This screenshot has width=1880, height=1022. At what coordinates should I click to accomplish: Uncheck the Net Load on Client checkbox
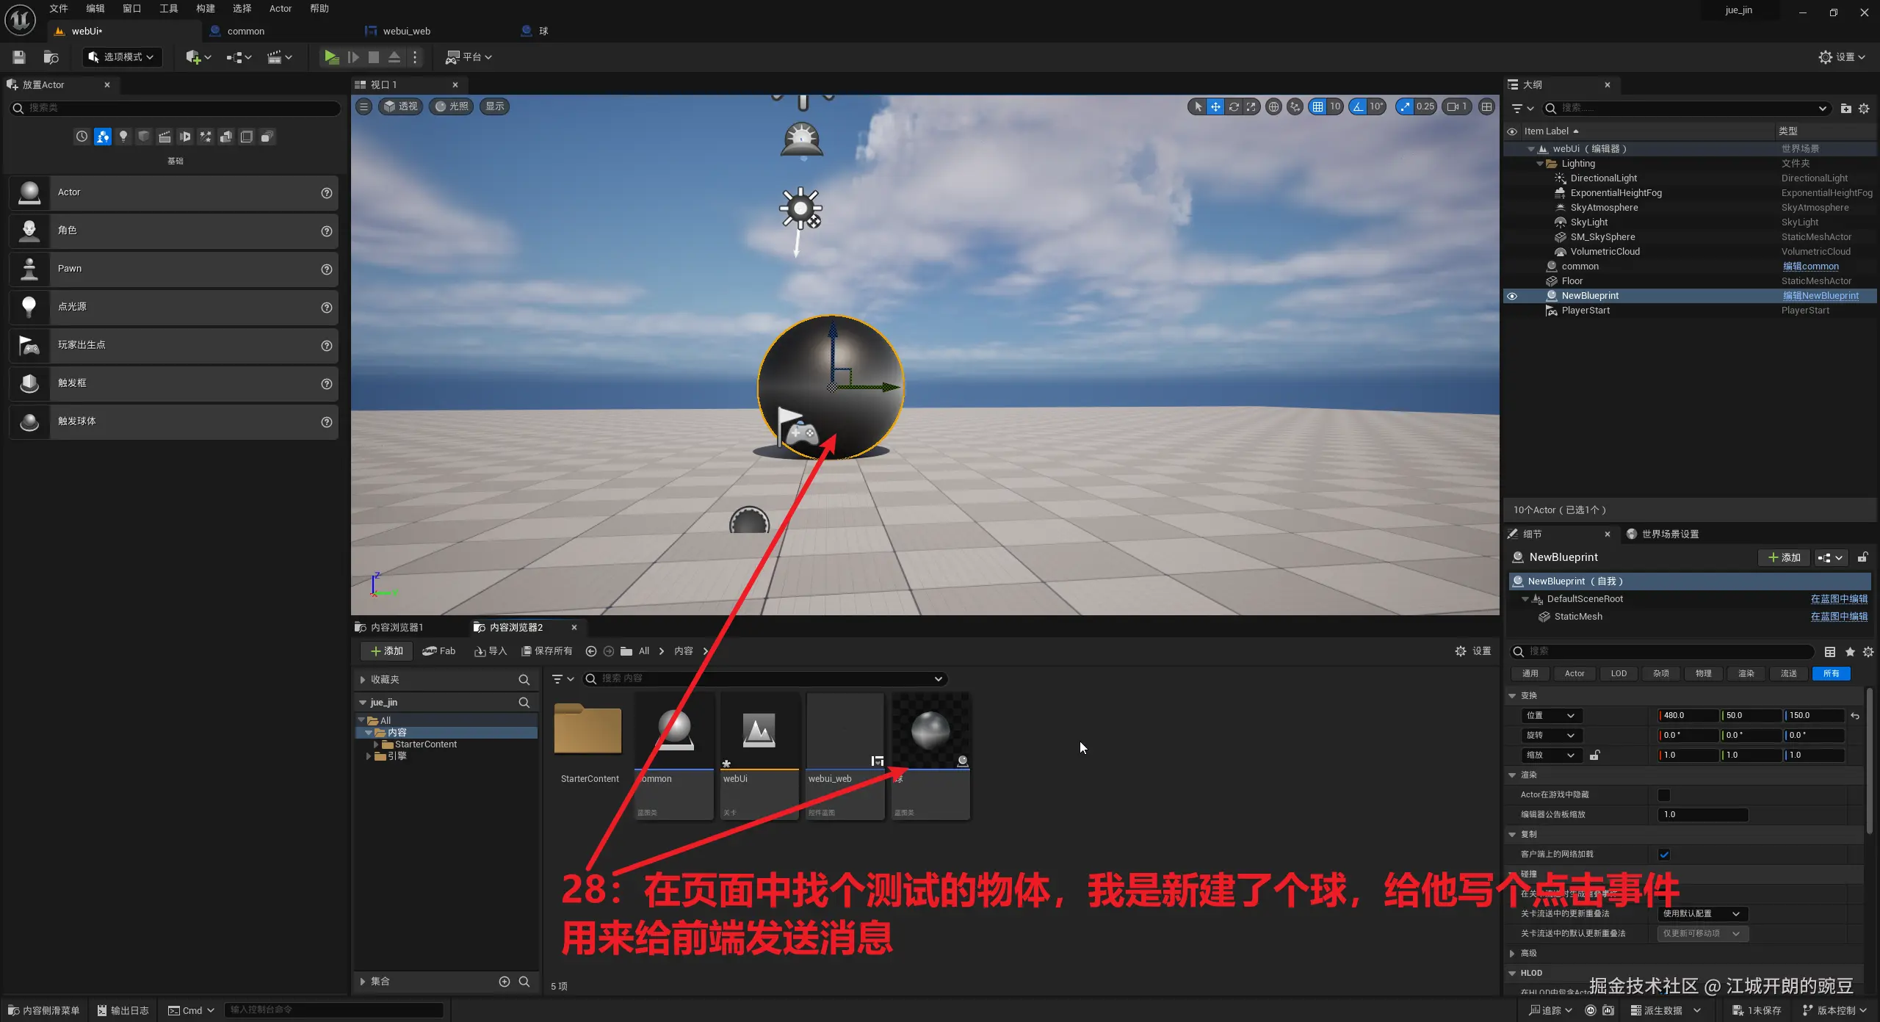(1664, 855)
